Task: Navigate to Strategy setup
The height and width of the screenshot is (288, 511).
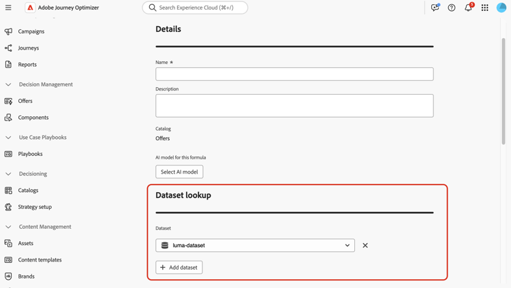Action: pyautogui.click(x=35, y=207)
